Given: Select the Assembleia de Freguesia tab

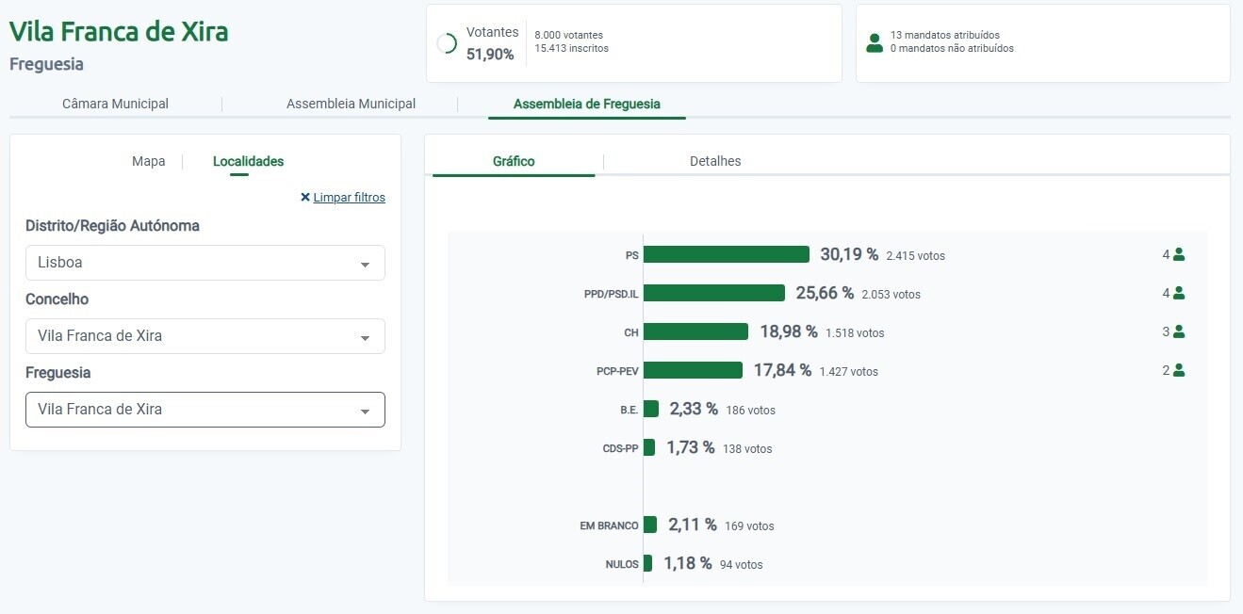Looking at the screenshot, I should coord(586,104).
